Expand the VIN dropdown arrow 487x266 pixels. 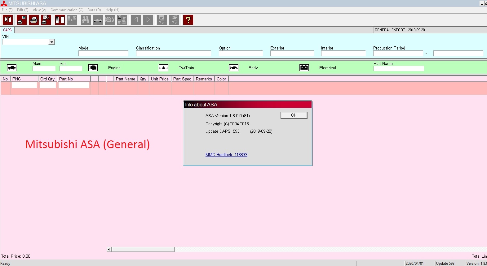click(52, 42)
